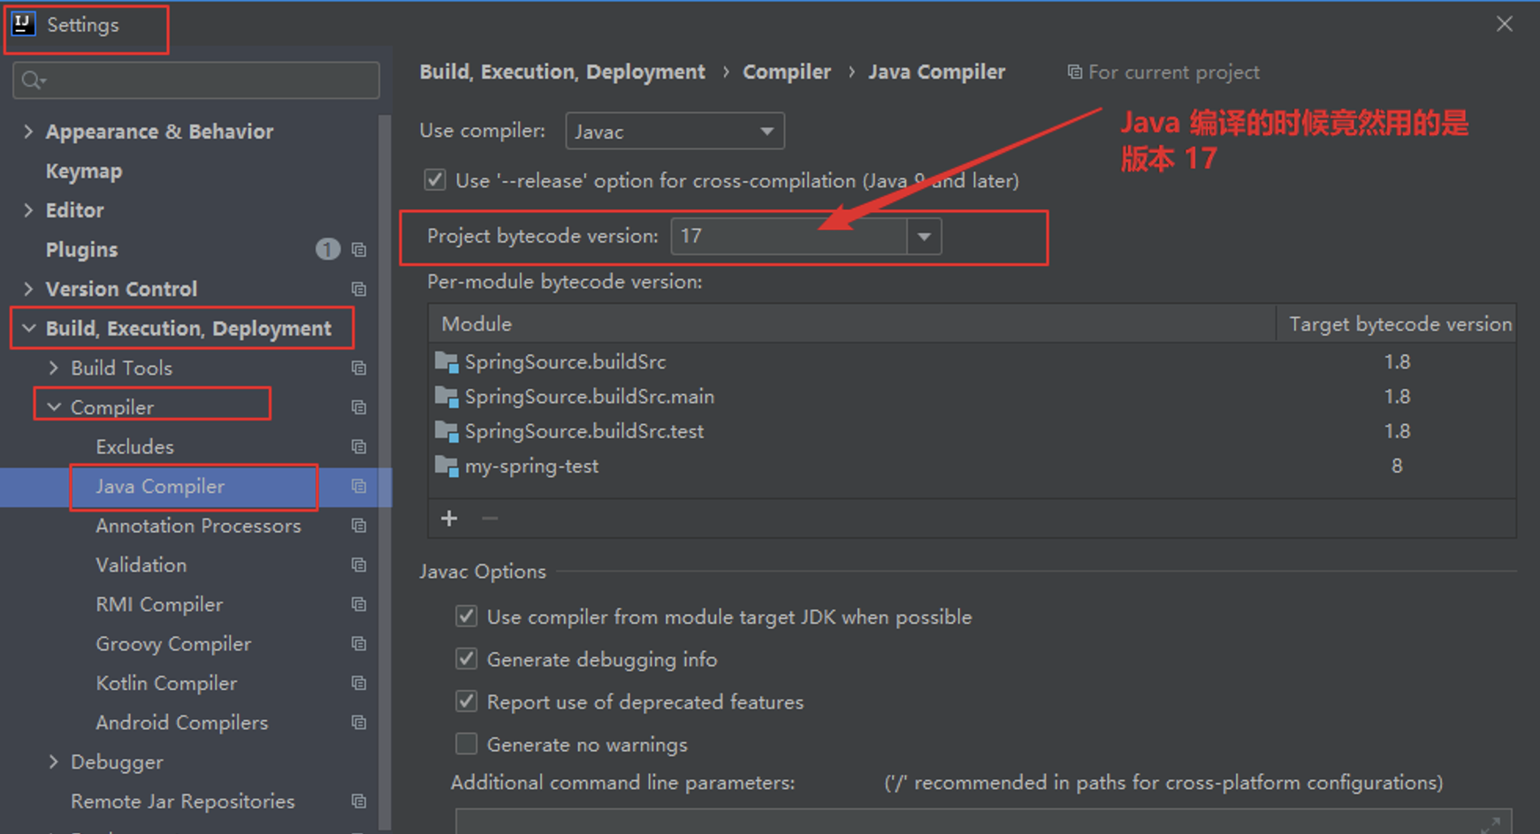Open the Validation settings page
The image size is (1540, 834).
click(141, 565)
